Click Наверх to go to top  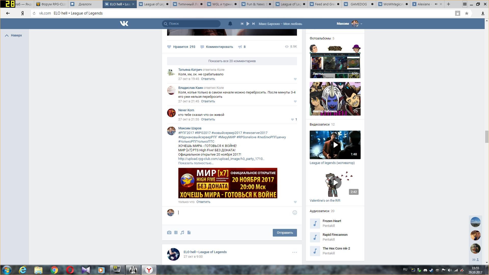[13, 35]
